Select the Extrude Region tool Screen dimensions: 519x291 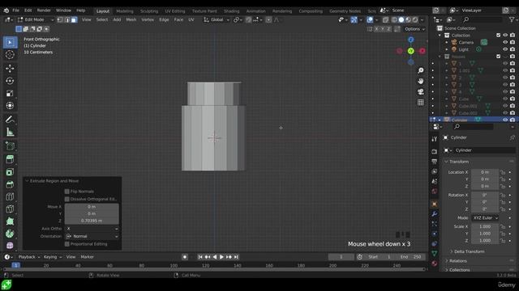[x=10, y=159]
